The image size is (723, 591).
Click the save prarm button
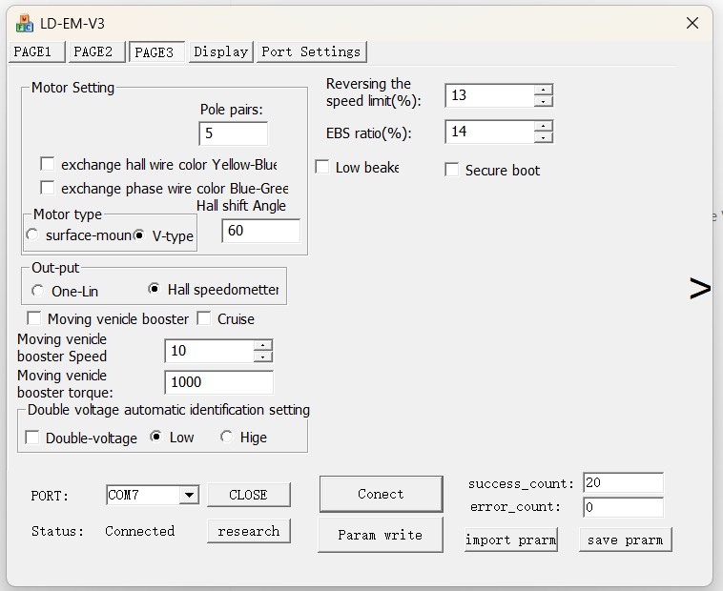coord(625,540)
